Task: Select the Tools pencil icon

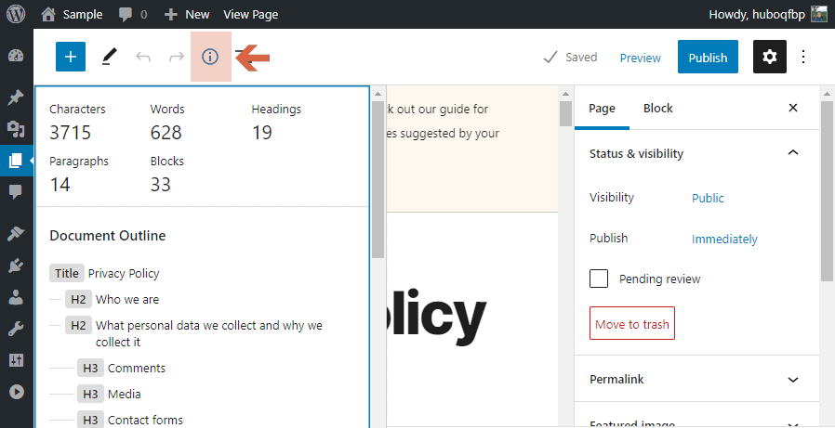Action: point(109,57)
